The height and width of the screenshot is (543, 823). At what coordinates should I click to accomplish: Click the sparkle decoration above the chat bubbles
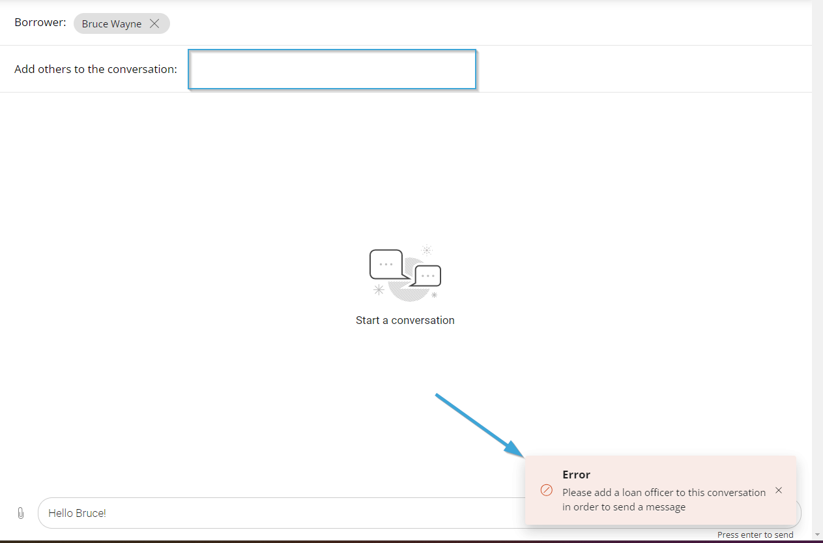click(x=427, y=250)
